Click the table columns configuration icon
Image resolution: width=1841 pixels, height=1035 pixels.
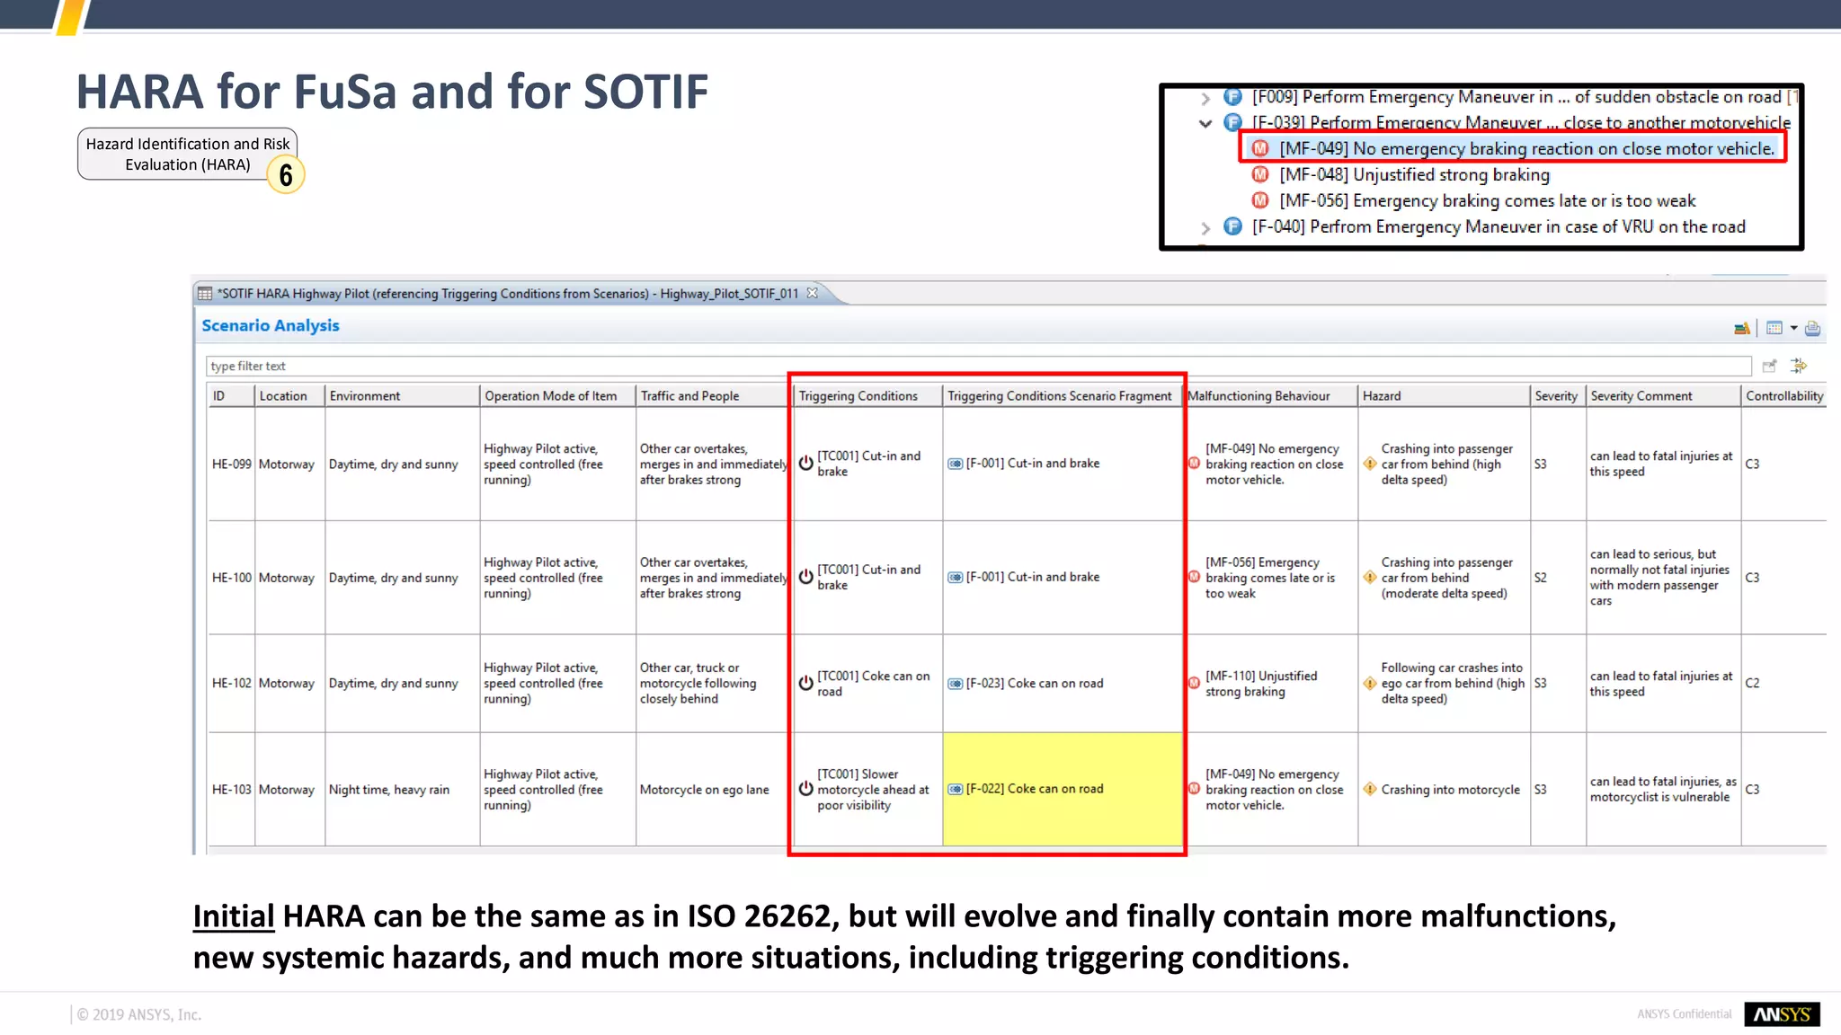tap(1774, 328)
